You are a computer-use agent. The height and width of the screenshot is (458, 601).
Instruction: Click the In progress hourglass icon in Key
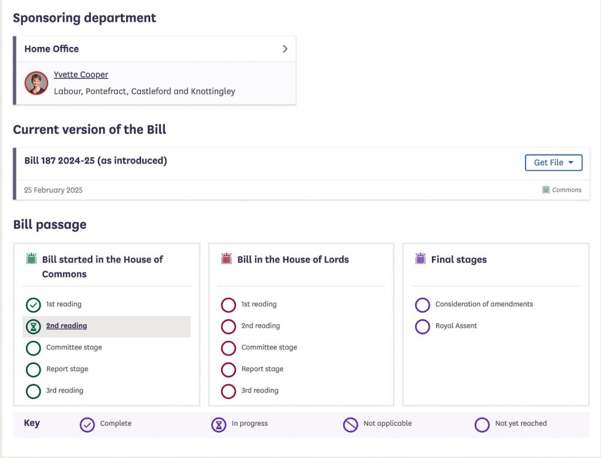click(x=219, y=425)
